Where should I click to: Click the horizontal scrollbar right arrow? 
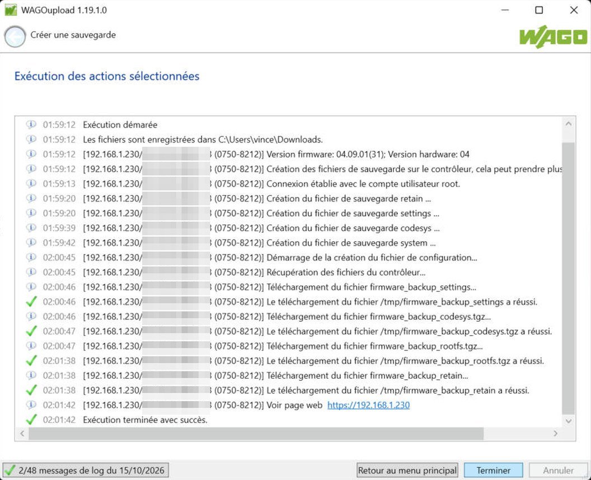tap(556, 433)
